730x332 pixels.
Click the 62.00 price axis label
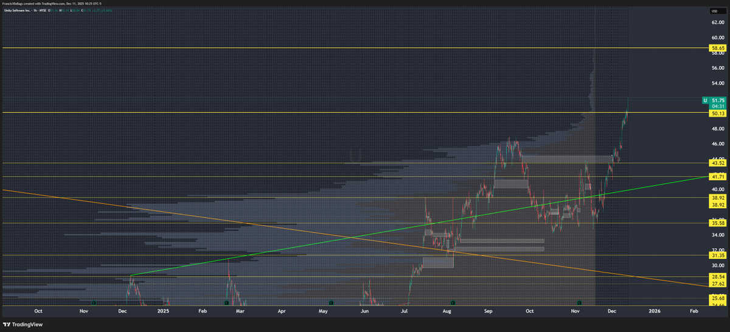click(x=718, y=22)
